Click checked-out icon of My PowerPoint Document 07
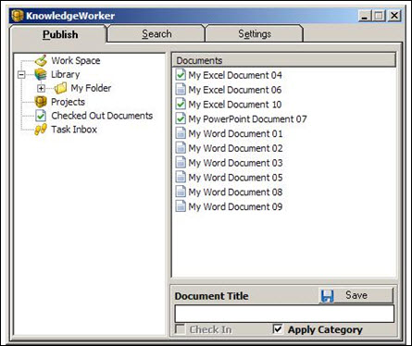The width and height of the screenshot is (412, 346). [181, 118]
